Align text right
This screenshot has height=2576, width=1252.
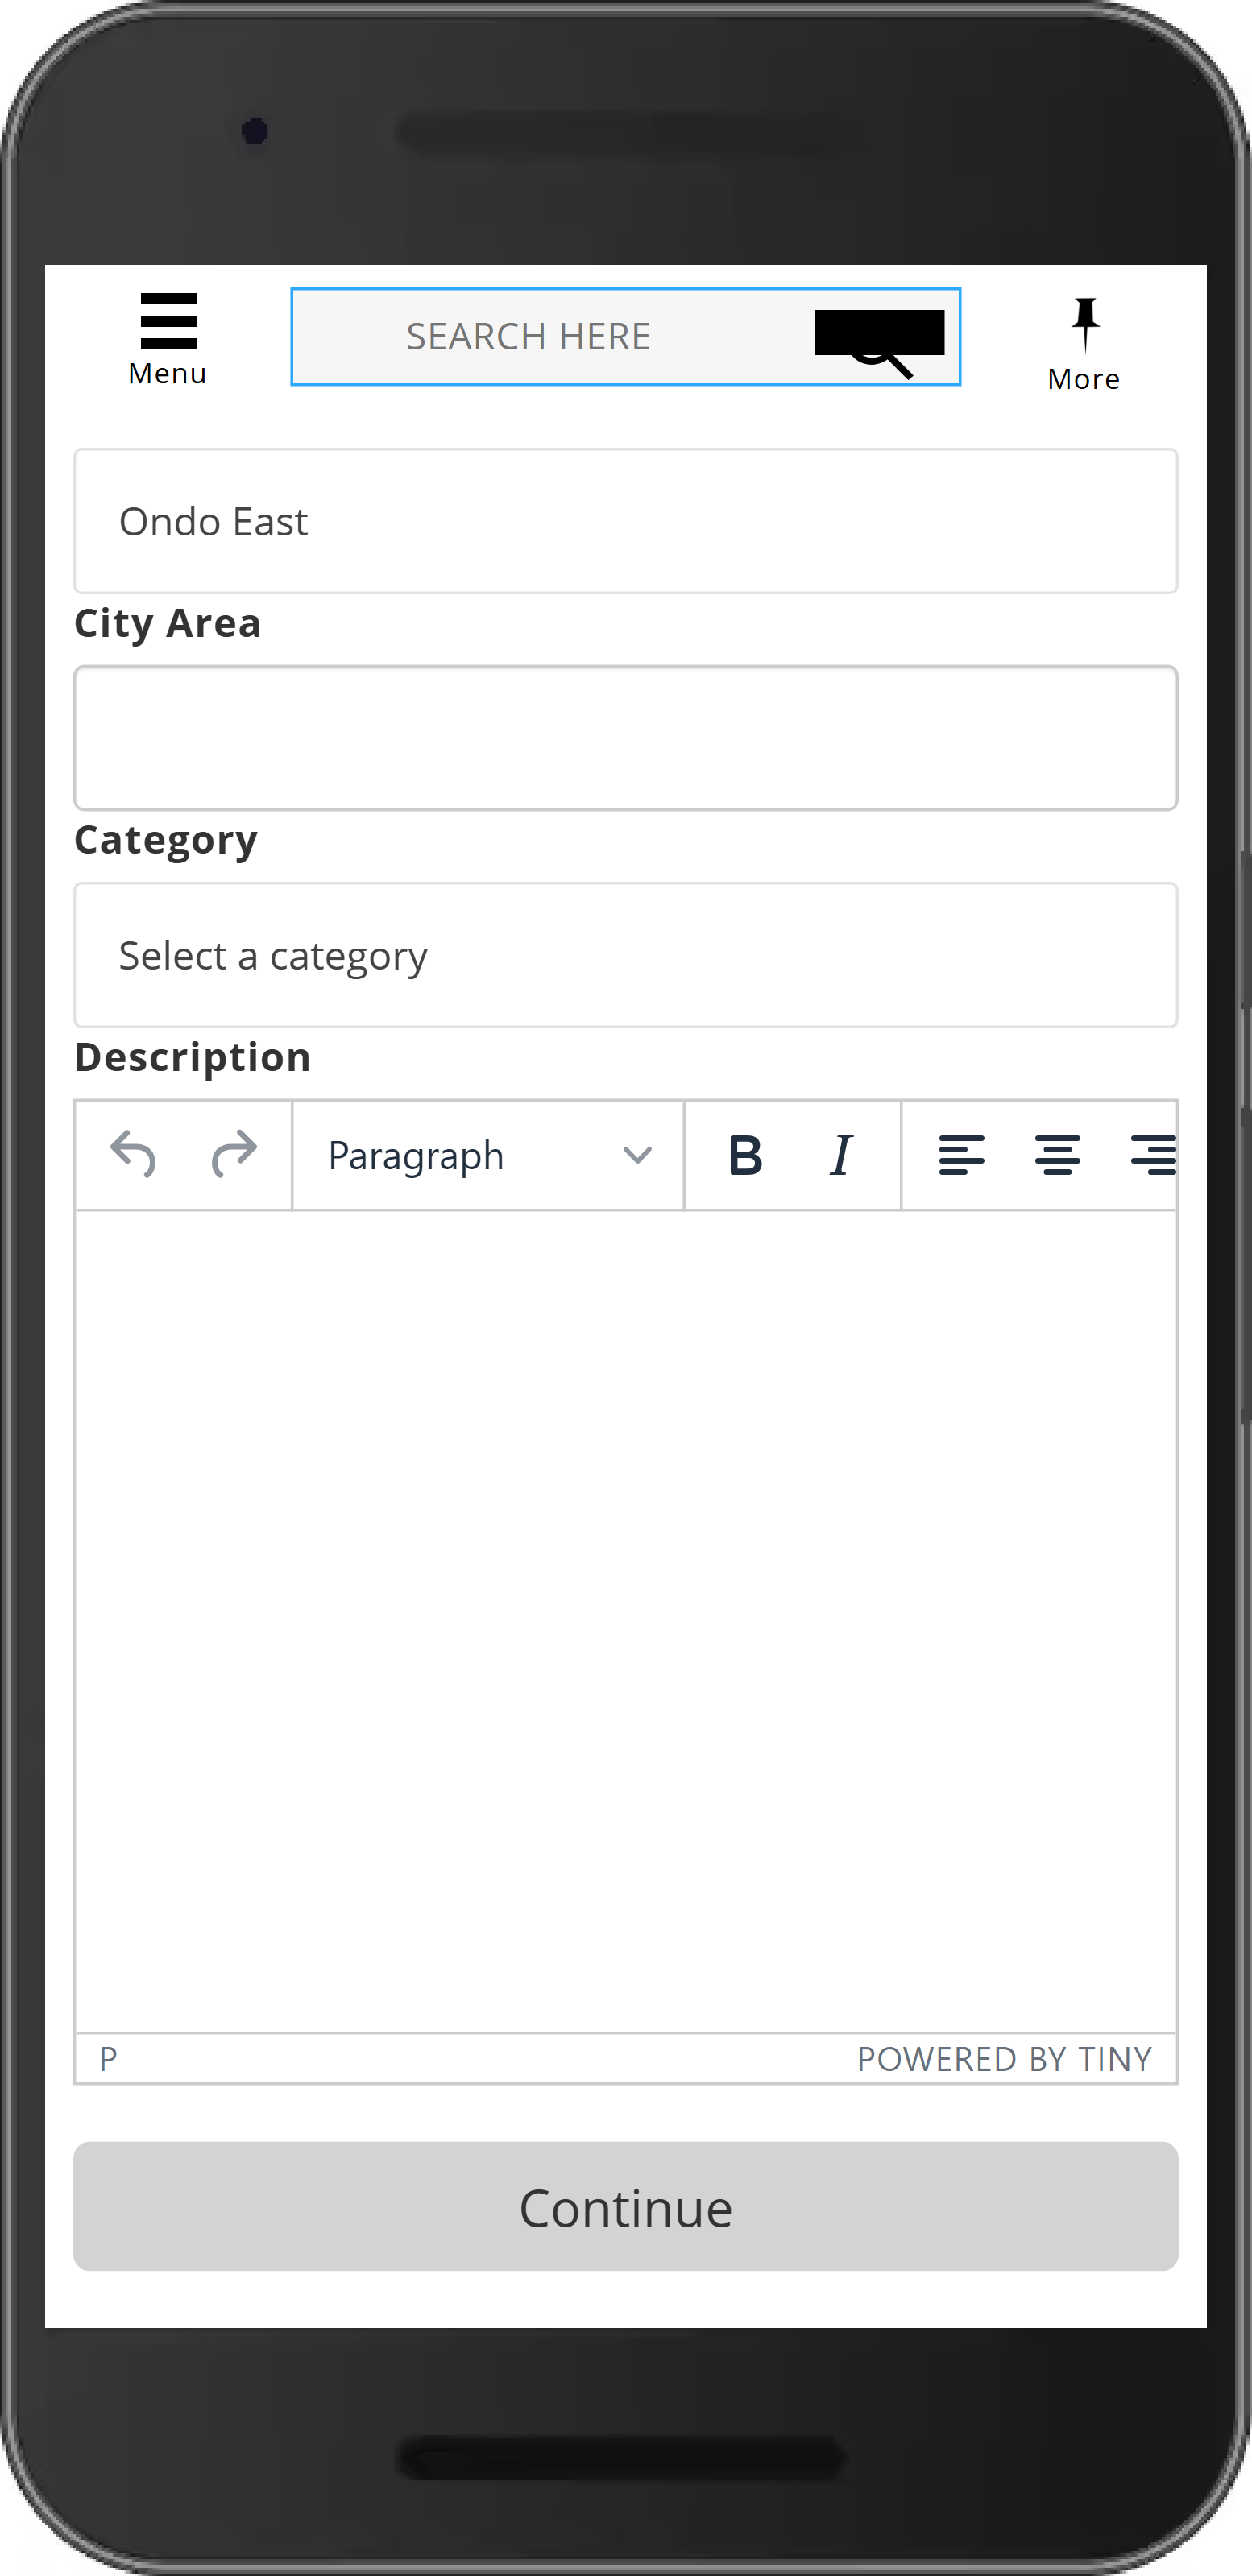[x=1153, y=1155]
